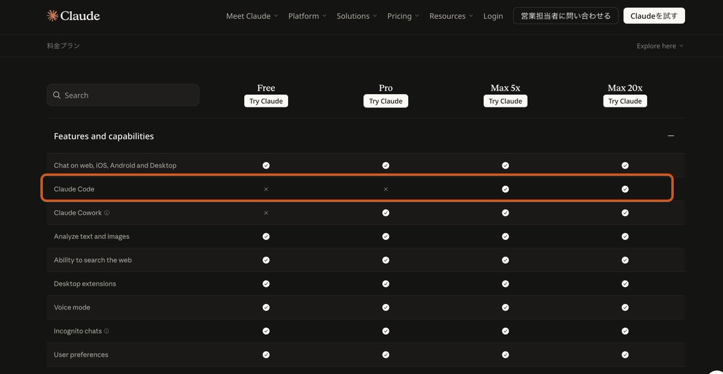The width and height of the screenshot is (723, 374).
Task: Click Analyze text and images checkmark under Free
Action: 266,236
